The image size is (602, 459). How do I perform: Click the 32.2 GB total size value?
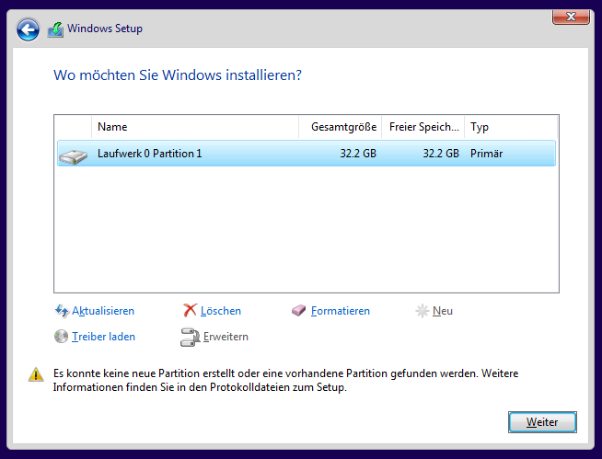tap(358, 154)
